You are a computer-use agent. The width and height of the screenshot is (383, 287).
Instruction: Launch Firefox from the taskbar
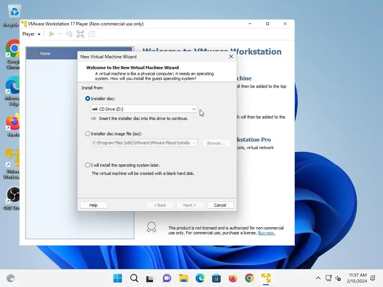click(233, 278)
